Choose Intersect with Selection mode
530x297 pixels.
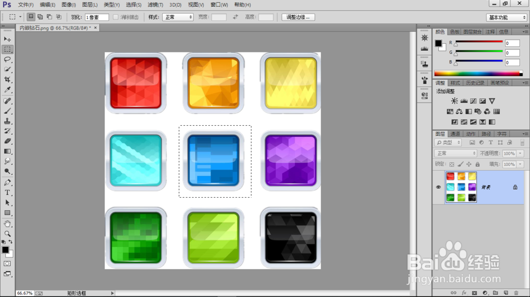pos(59,16)
